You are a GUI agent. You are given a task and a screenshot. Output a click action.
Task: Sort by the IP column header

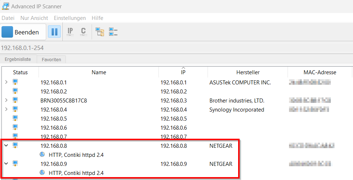point(183,72)
